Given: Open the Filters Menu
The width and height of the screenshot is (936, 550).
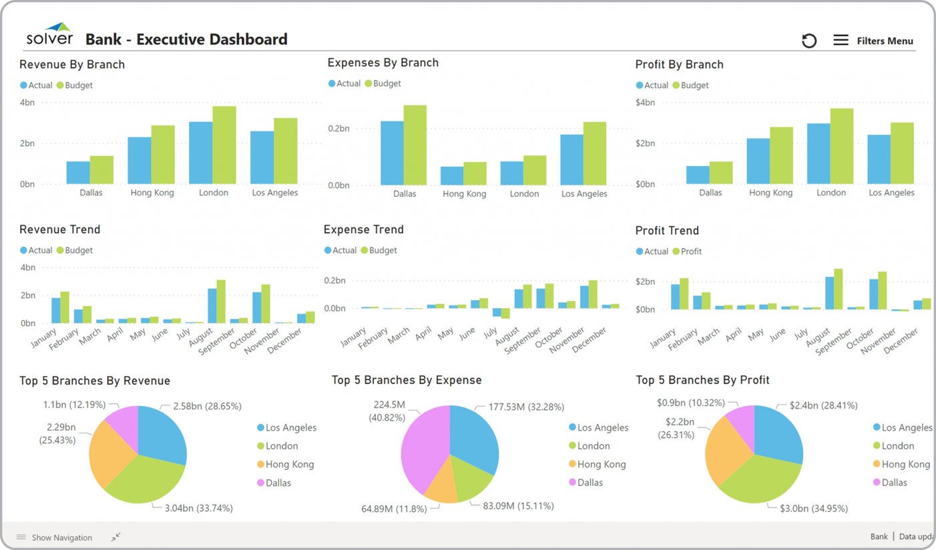Looking at the screenshot, I should pos(885,41).
